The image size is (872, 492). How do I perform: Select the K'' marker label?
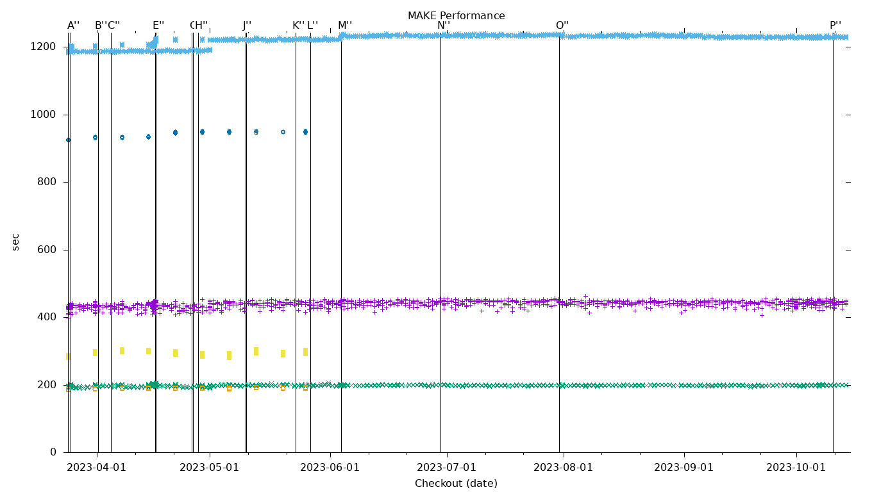coord(299,26)
